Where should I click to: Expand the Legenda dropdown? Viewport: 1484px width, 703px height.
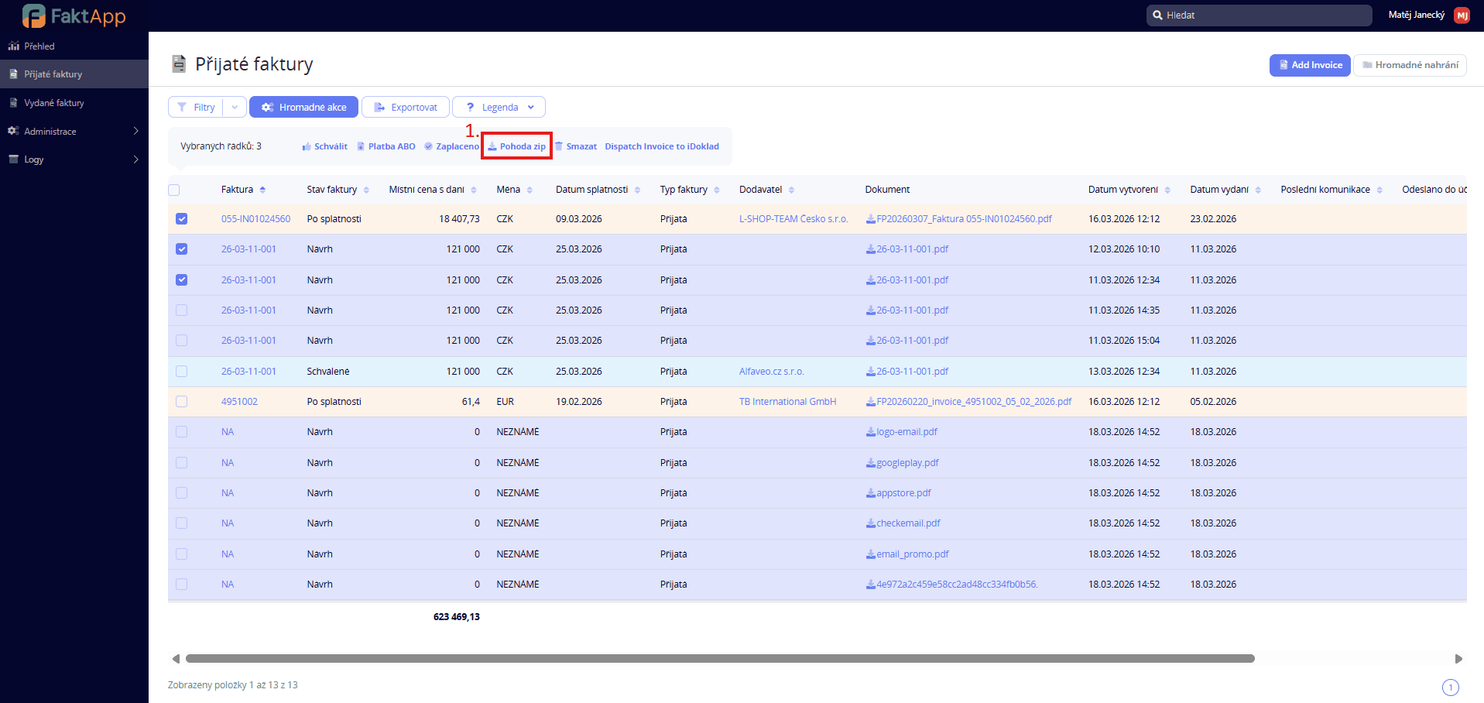pos(499,107)
